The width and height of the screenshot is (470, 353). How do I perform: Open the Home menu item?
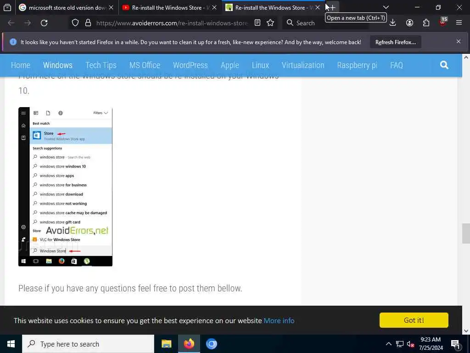click(x=21, y=65)
